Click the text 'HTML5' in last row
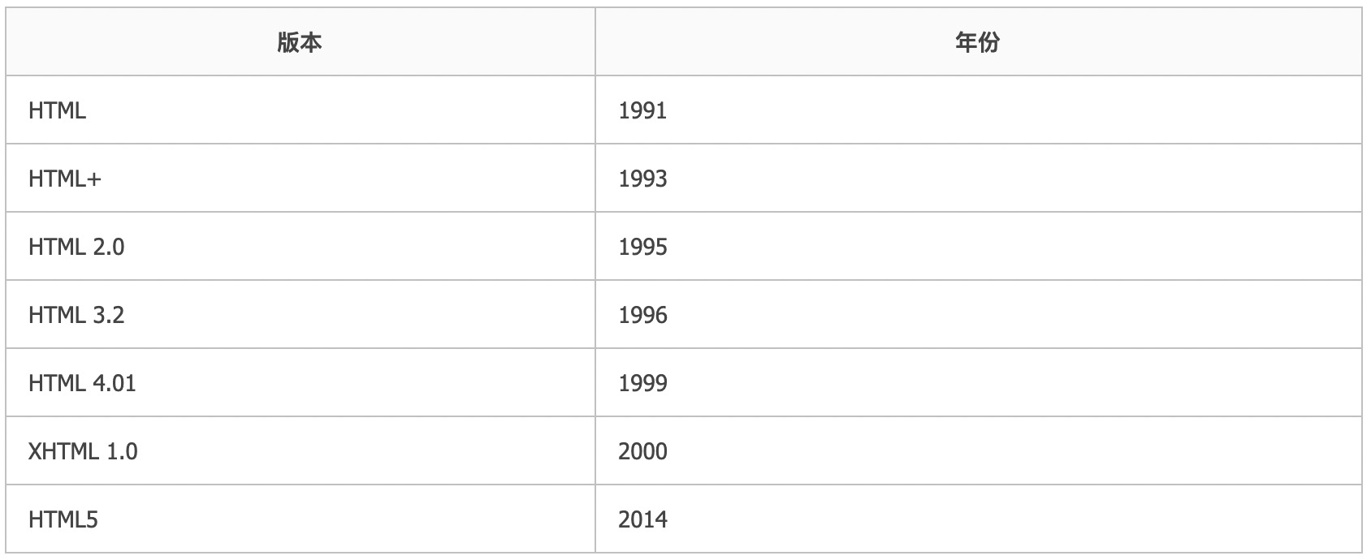The image size is (1371, 560). coord(63,519)
